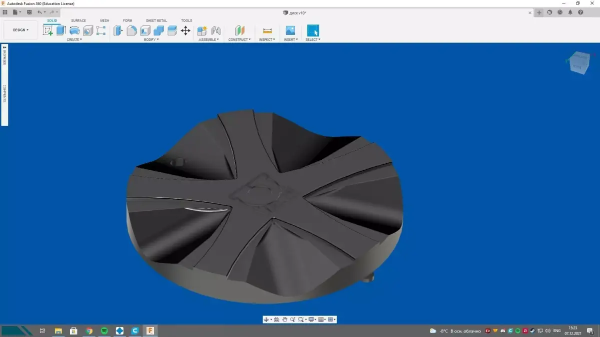This screenshot has width=600, height=337.
Task: Save the document with the Save icon
Action: click(x=29, y=12)
